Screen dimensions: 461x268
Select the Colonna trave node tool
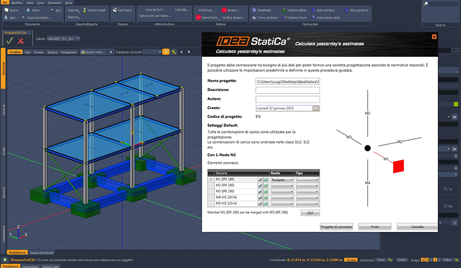click(x=284, y=18)
